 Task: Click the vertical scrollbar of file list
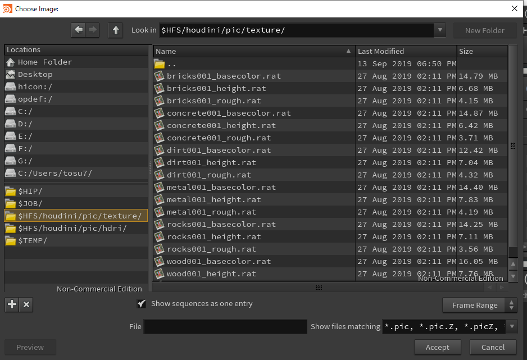(512, 146)
